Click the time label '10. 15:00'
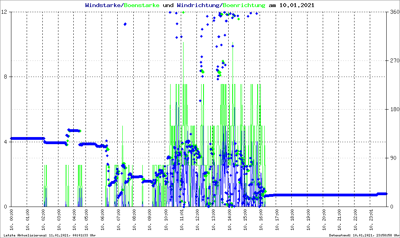Image resolution: width=400 pixels, height=238 pixels. coord(245,220)
